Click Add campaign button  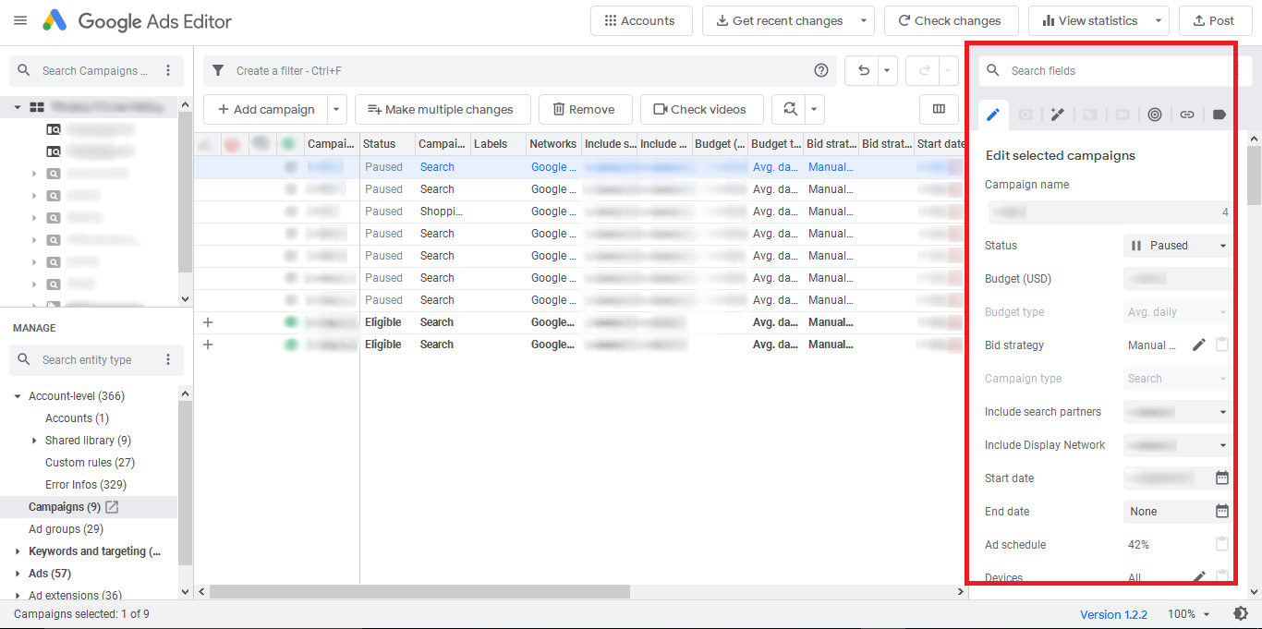[266, 109]
